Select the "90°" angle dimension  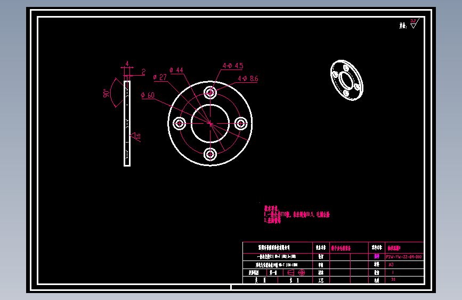106,93
